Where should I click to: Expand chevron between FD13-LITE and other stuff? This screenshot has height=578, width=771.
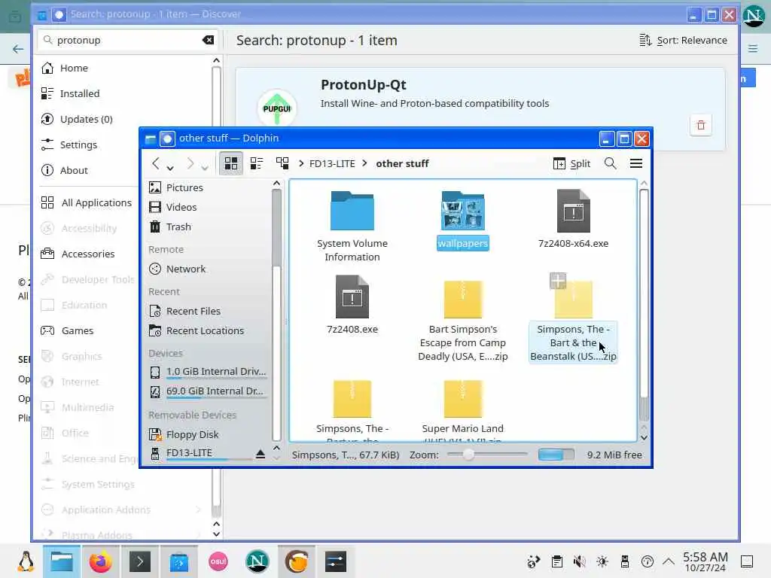point(364,163)
